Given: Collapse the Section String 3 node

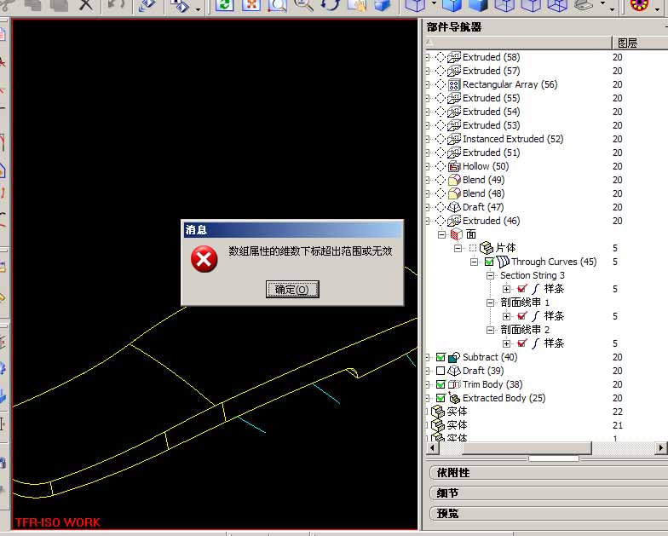Looking at the screenshot, I should [x=491, y=275].
